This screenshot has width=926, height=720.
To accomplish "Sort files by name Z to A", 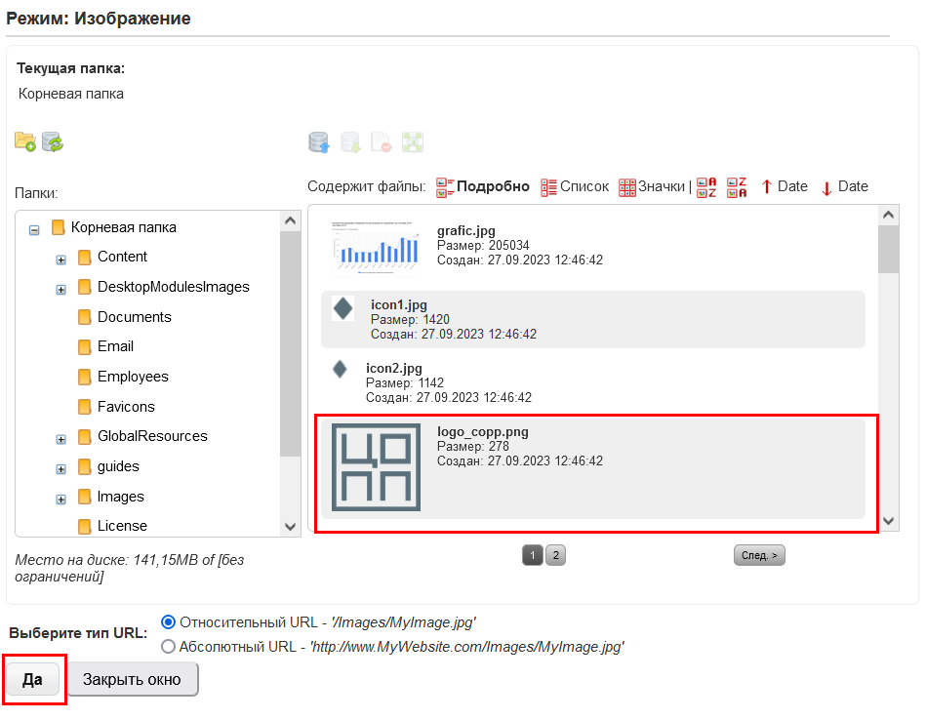I will coord(738,187).
